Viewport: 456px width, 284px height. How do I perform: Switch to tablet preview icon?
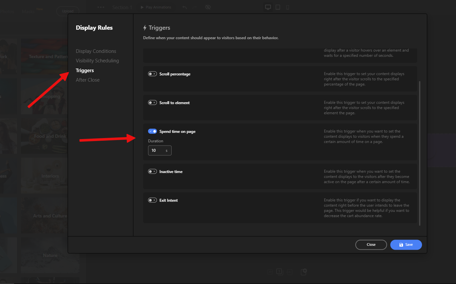click(x=278, y=7)
